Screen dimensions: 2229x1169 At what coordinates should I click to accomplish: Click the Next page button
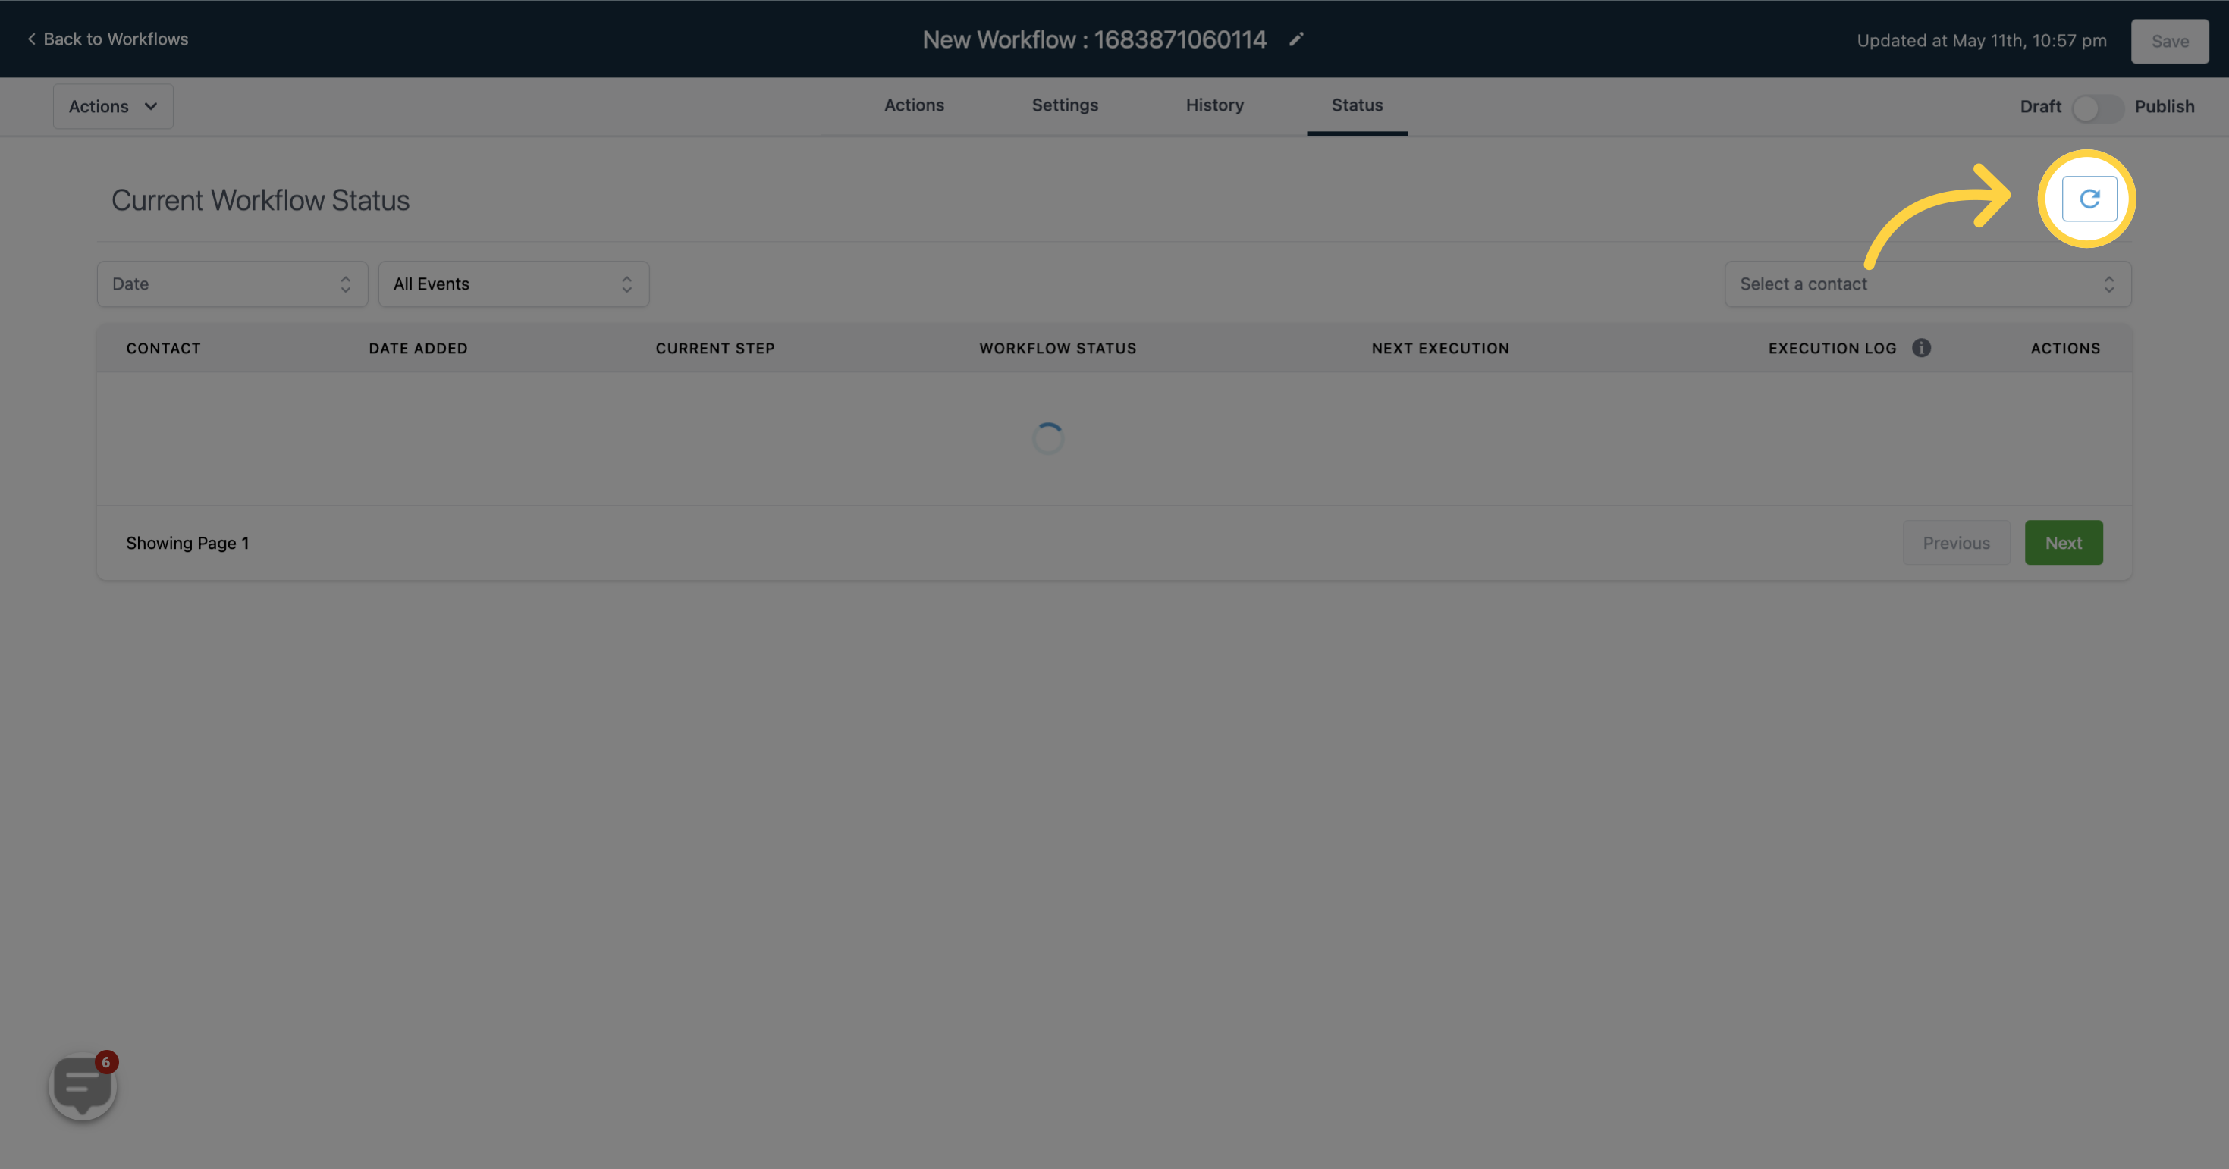point(2064,541)
